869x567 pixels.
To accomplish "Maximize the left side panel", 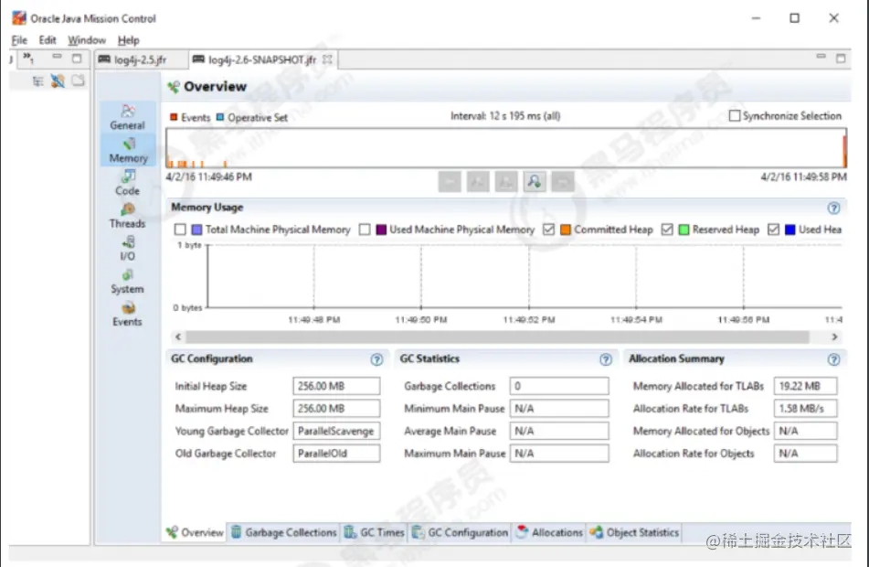I will [77, 58].
